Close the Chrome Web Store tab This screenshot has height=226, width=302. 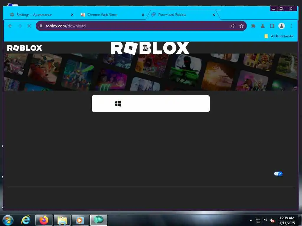pyautogui.click(x=143, y=15)
